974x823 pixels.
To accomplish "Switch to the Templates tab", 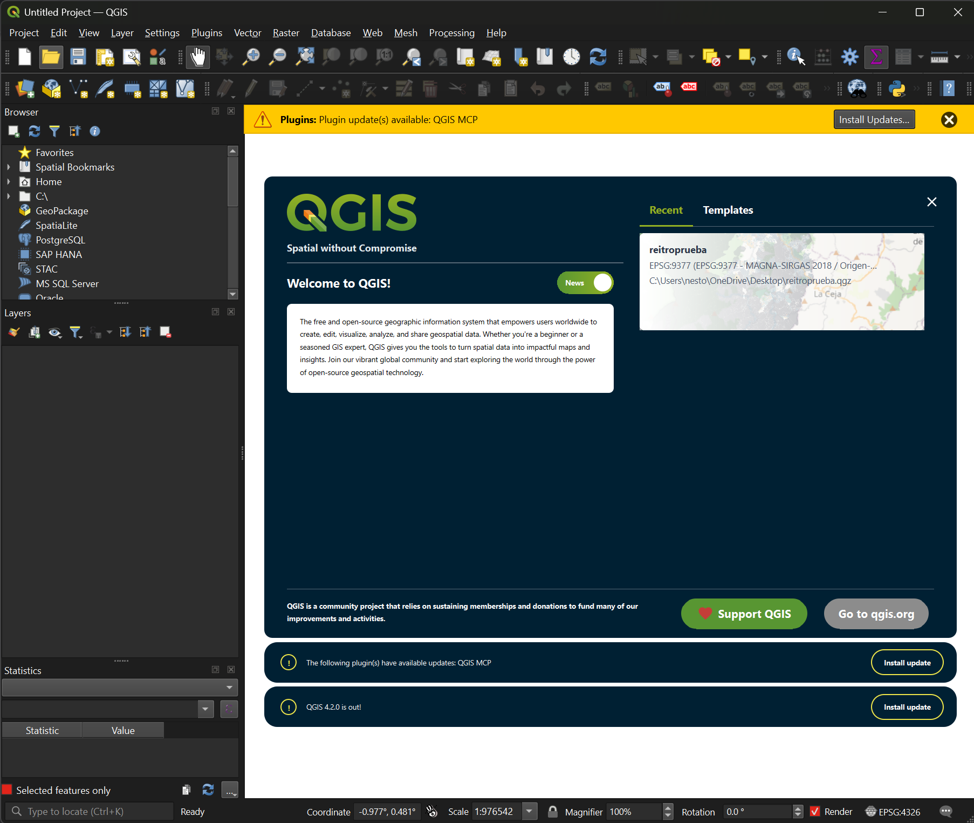I will tap(728, 210).
